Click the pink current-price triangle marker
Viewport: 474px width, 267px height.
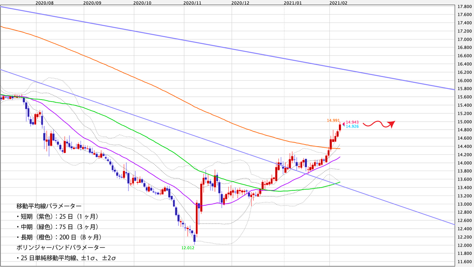[343, 124]
